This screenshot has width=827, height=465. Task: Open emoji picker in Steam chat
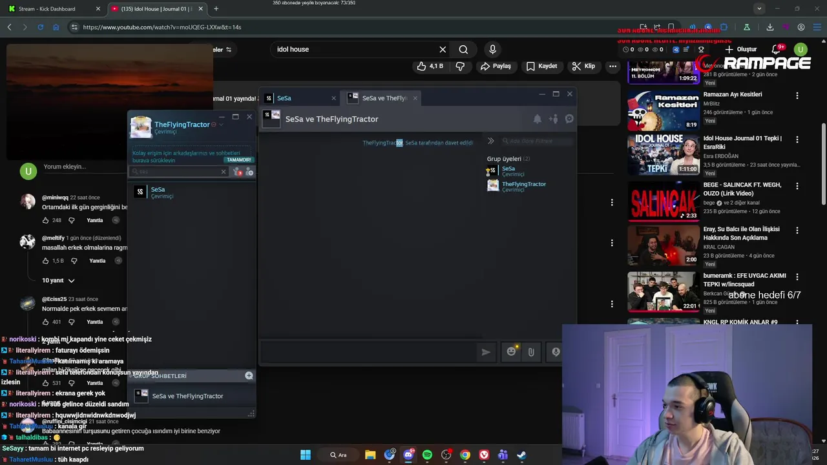pos(512,351)
